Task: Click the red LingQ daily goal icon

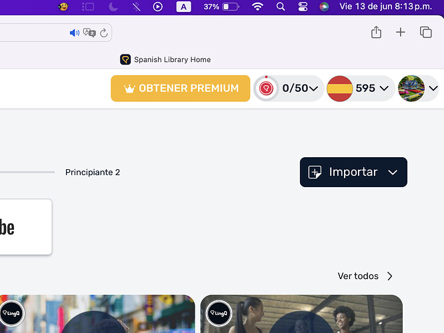Action: point(266,89)
